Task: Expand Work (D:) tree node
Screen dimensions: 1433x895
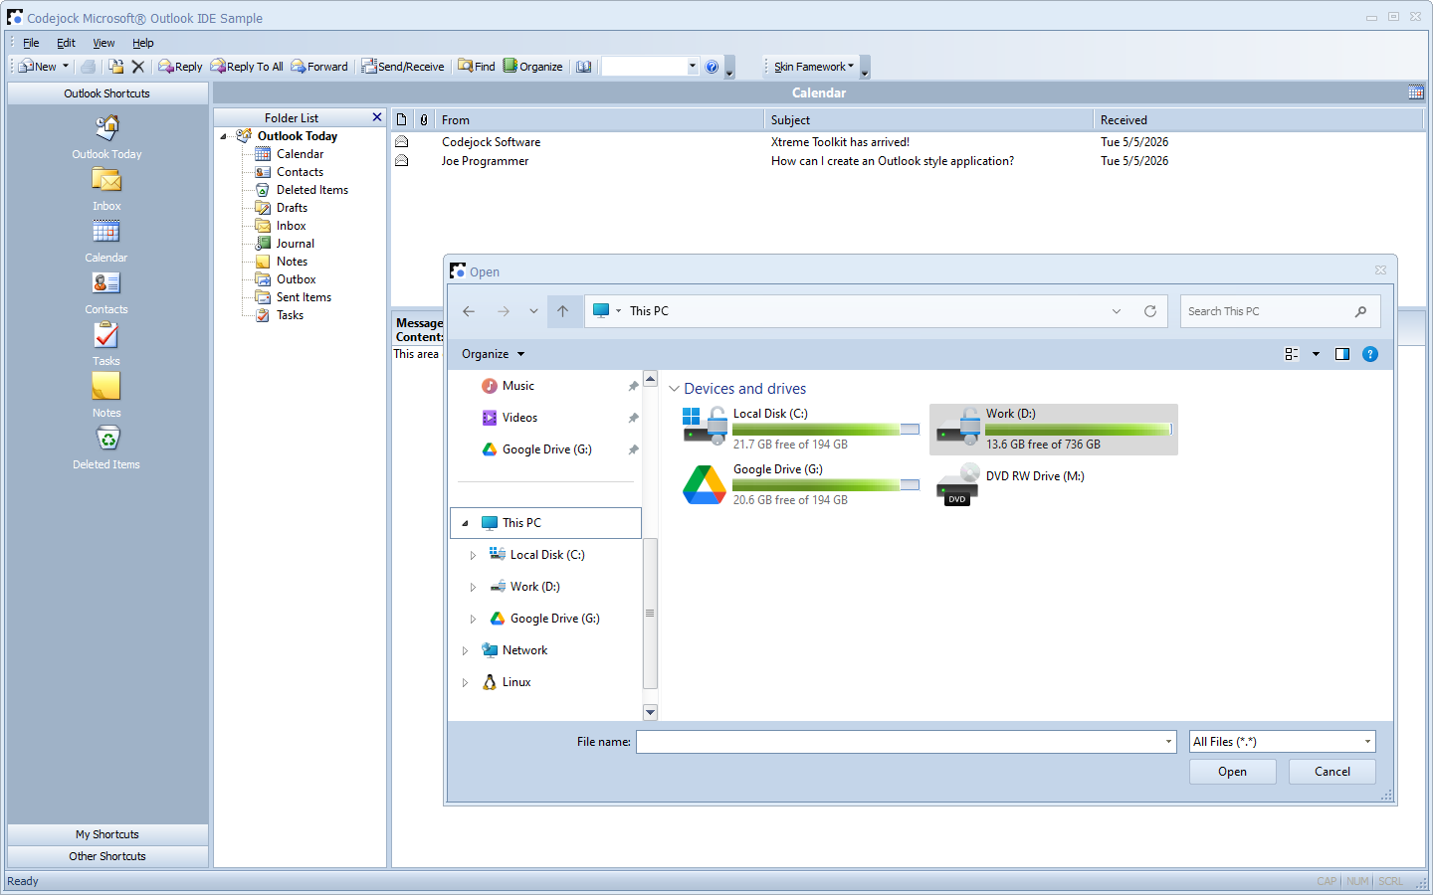Action: click(473, 587)
